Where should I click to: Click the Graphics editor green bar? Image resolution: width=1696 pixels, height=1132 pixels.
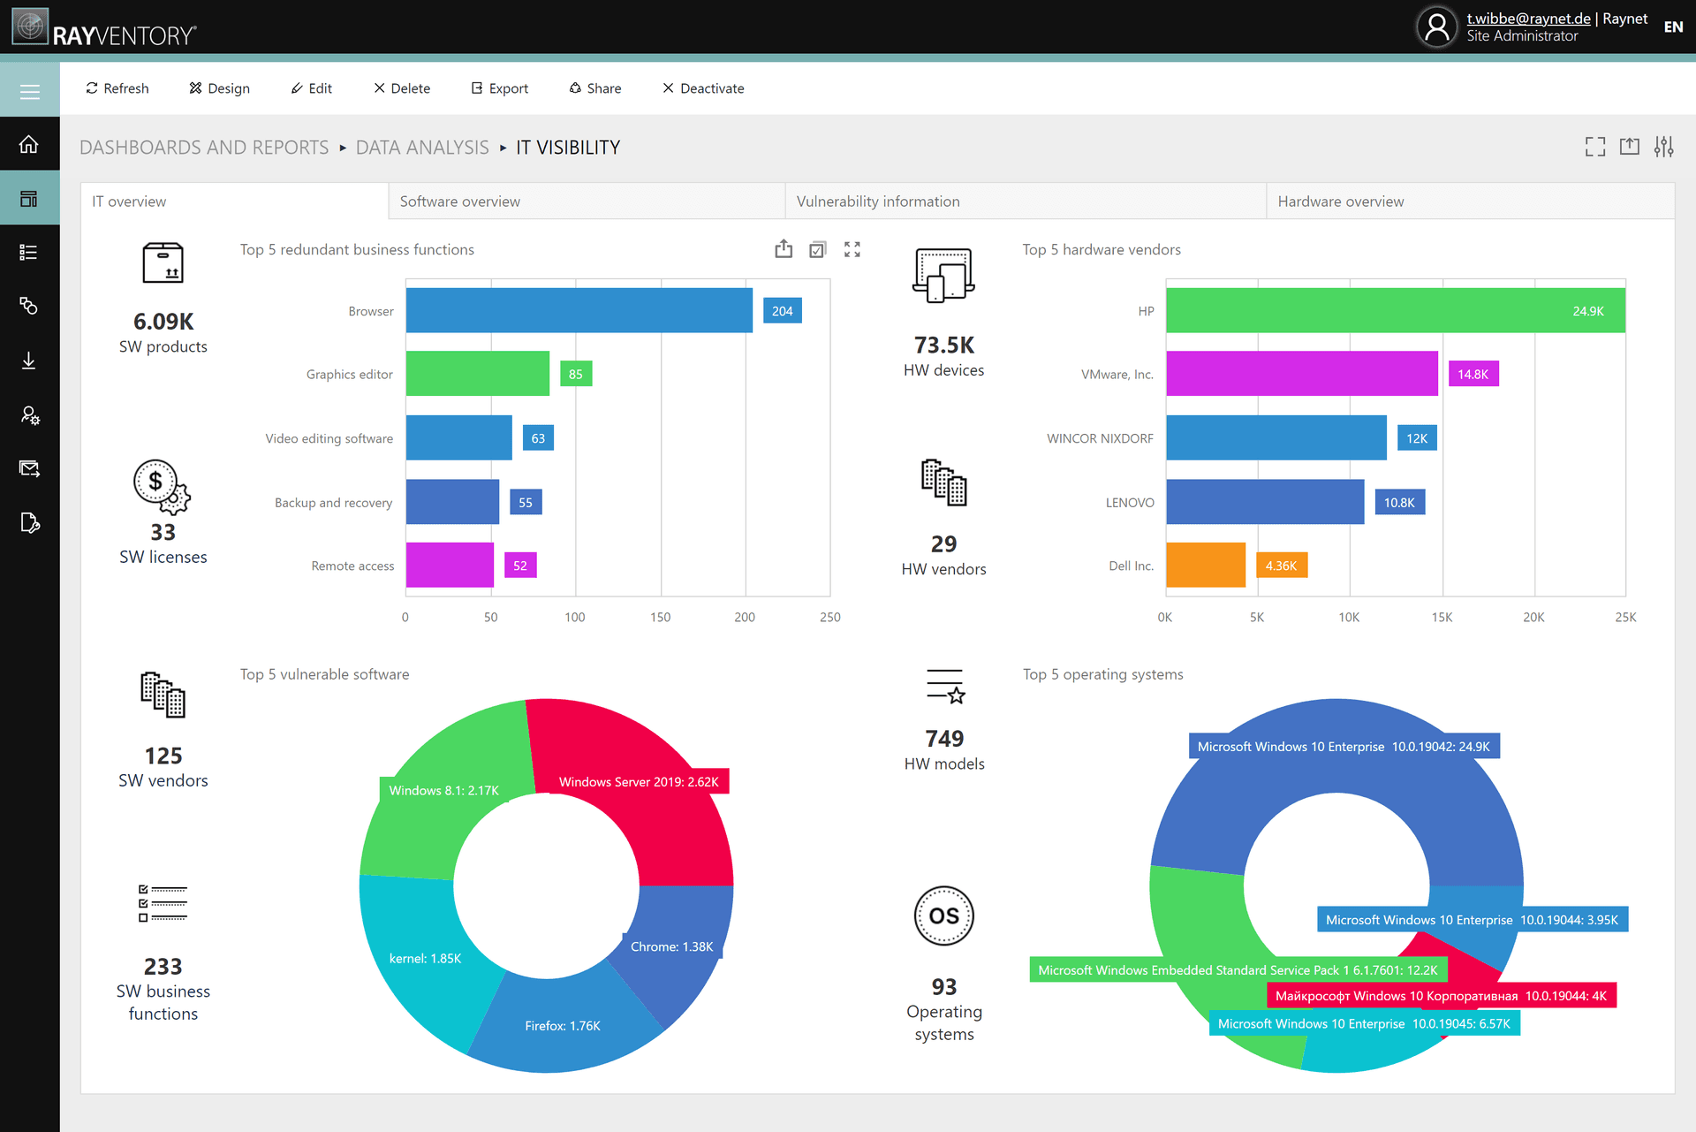click(478, 374)
